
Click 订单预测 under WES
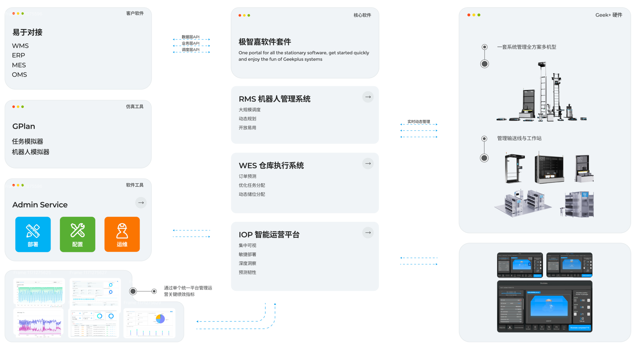coord(247,176)
